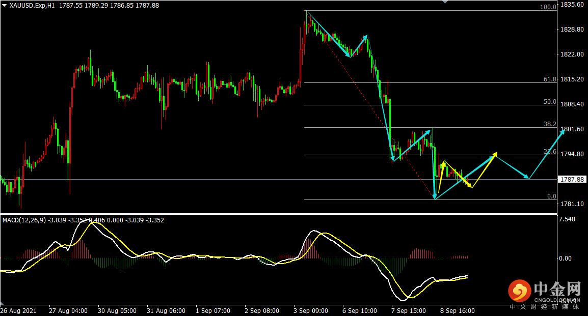The height and width of the screenshot is (316, 588).
Task: Open the triangle dropdown beside XAUUSD.Exp,H1
Action: click(x=5, y=6)
